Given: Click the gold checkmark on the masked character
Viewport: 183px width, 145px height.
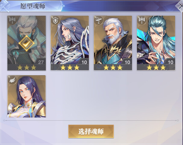Looking at the screenshot, I should (x=27, y=43).
